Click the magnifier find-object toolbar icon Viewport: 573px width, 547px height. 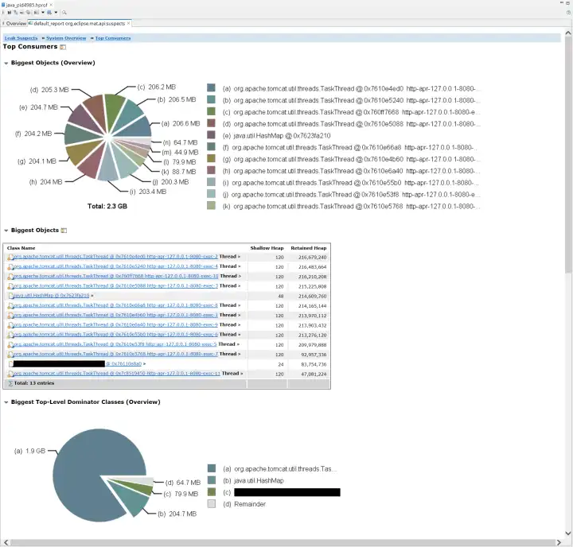click(x=64, y=13)
